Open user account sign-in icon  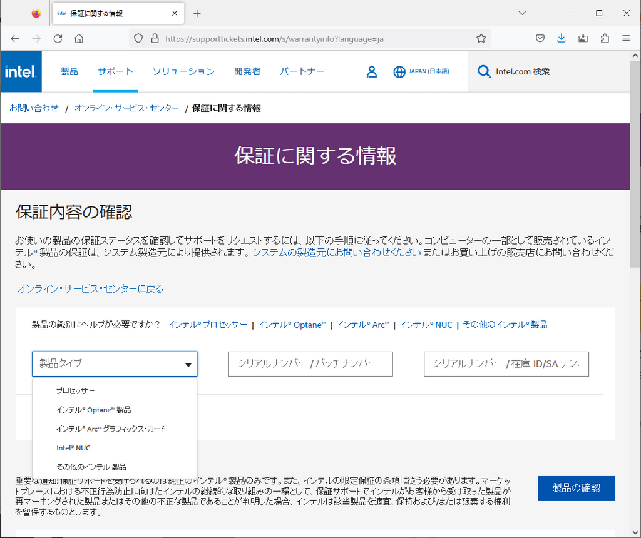372,71
